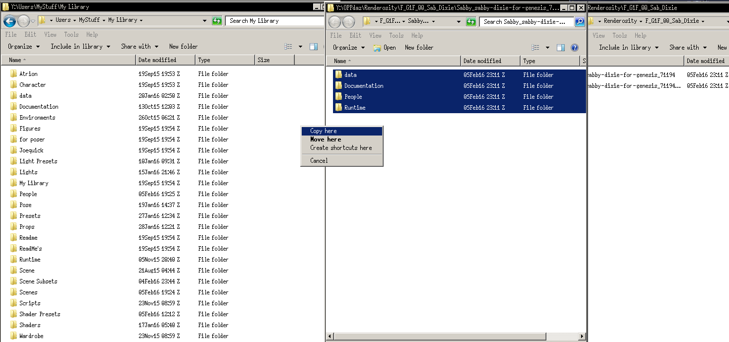Click Open button in Sabby window toolbar
Viewport: 729px width, 342px height.
(x=385, y=48)
